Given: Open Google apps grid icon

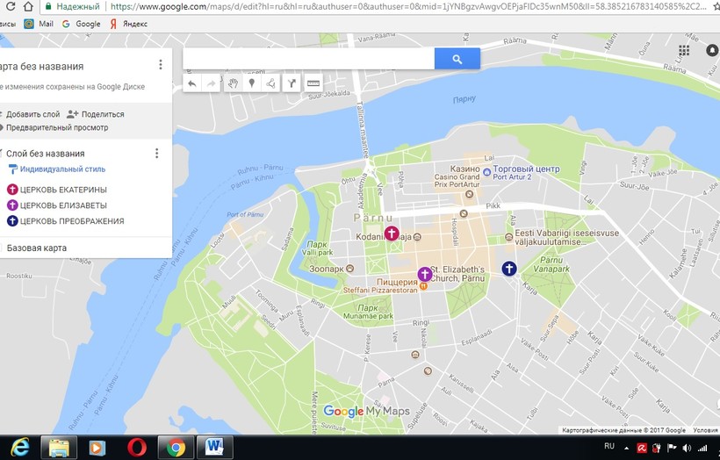Looking at the screenshot, I should tap(686, 52).
